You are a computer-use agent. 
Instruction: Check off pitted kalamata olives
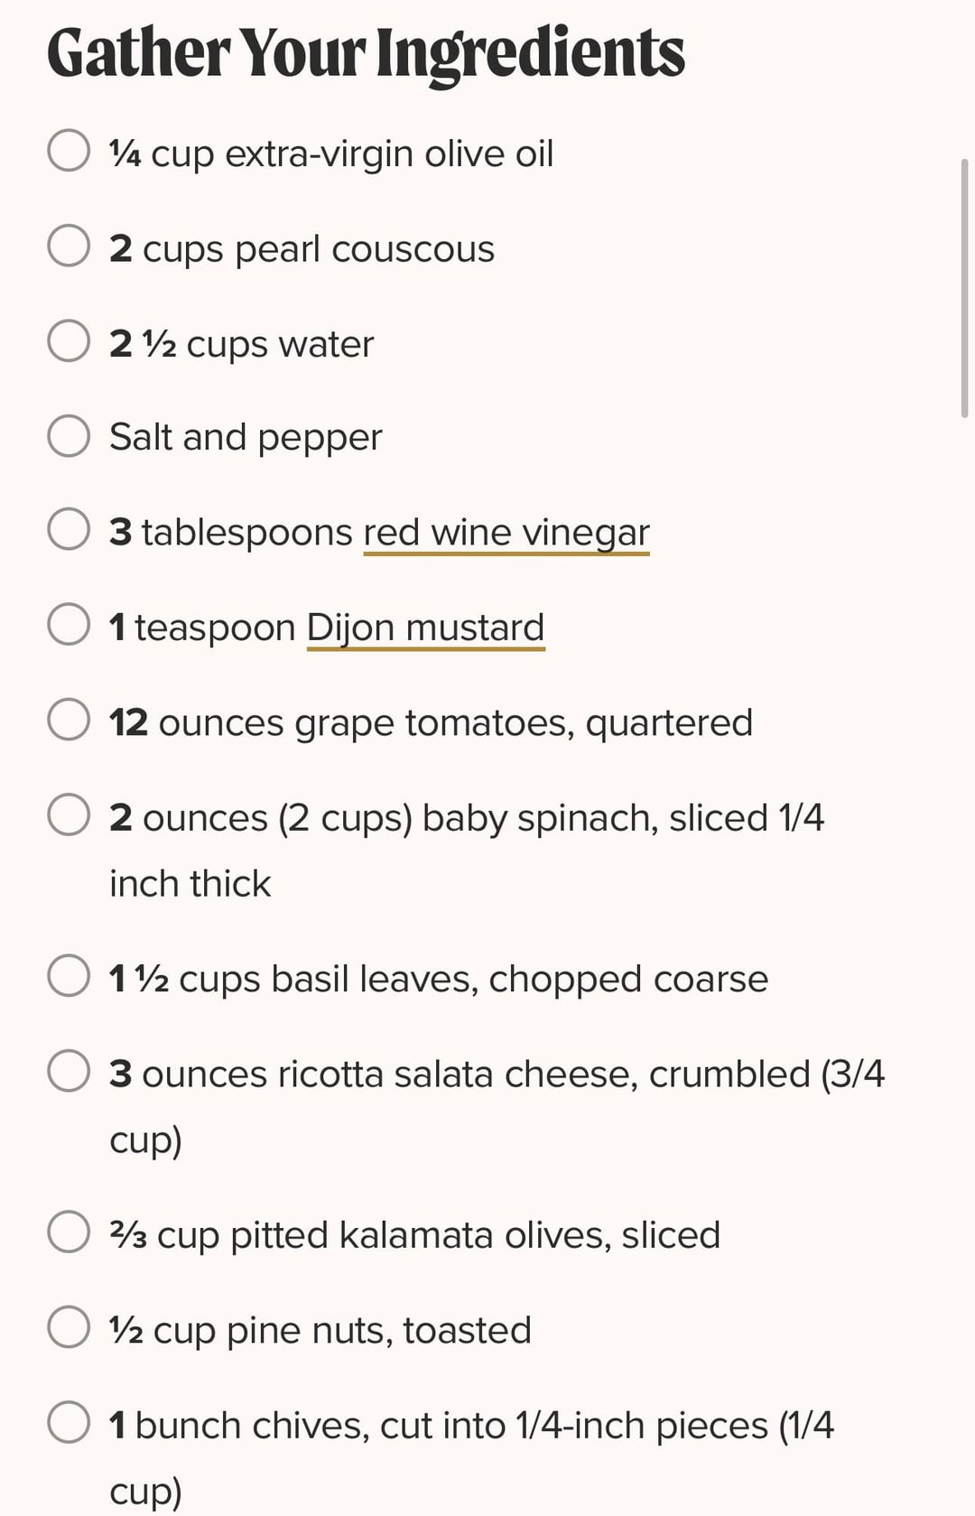pos(69,1232)
